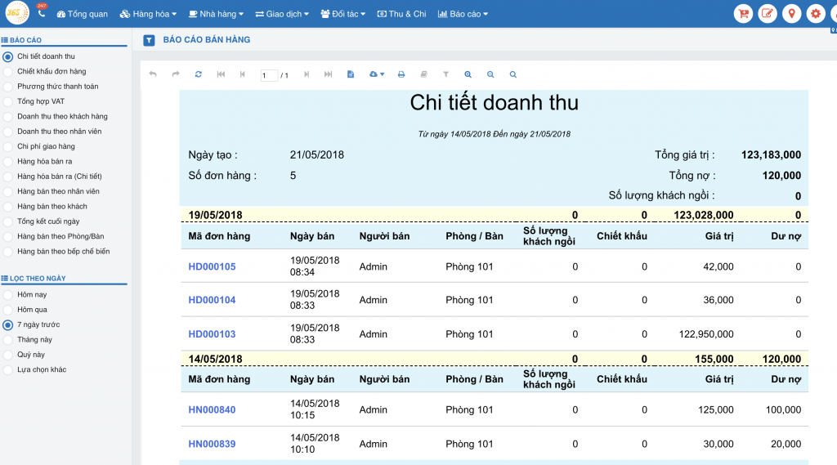Click the location pin icon

[x=791, y=14]
